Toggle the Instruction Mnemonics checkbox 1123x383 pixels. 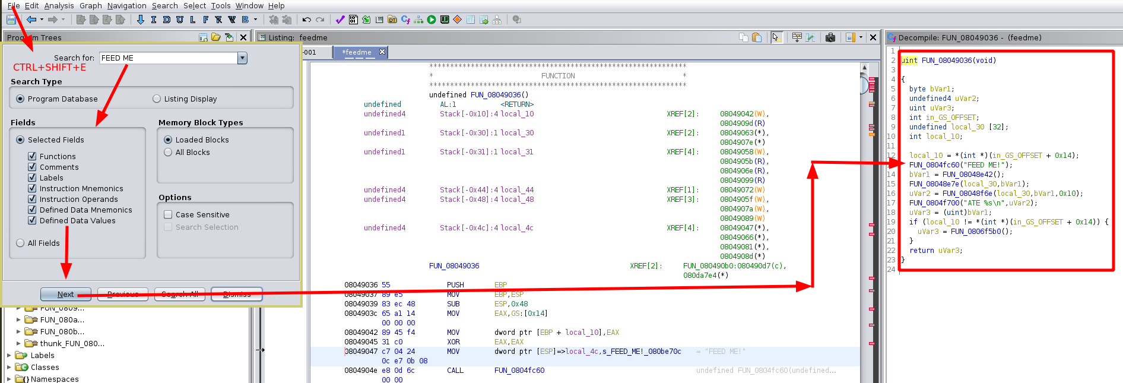[32, 188]
